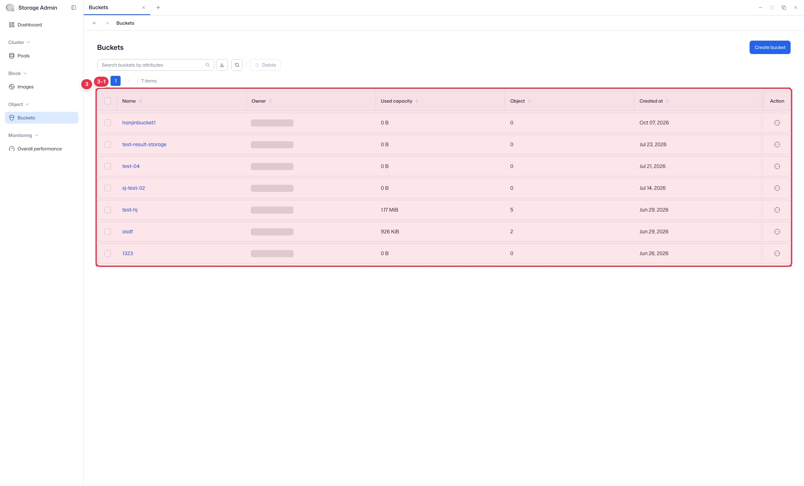Open action menu for sj-test-02
The width and height of the screenshot is (804, 486).
777,188
